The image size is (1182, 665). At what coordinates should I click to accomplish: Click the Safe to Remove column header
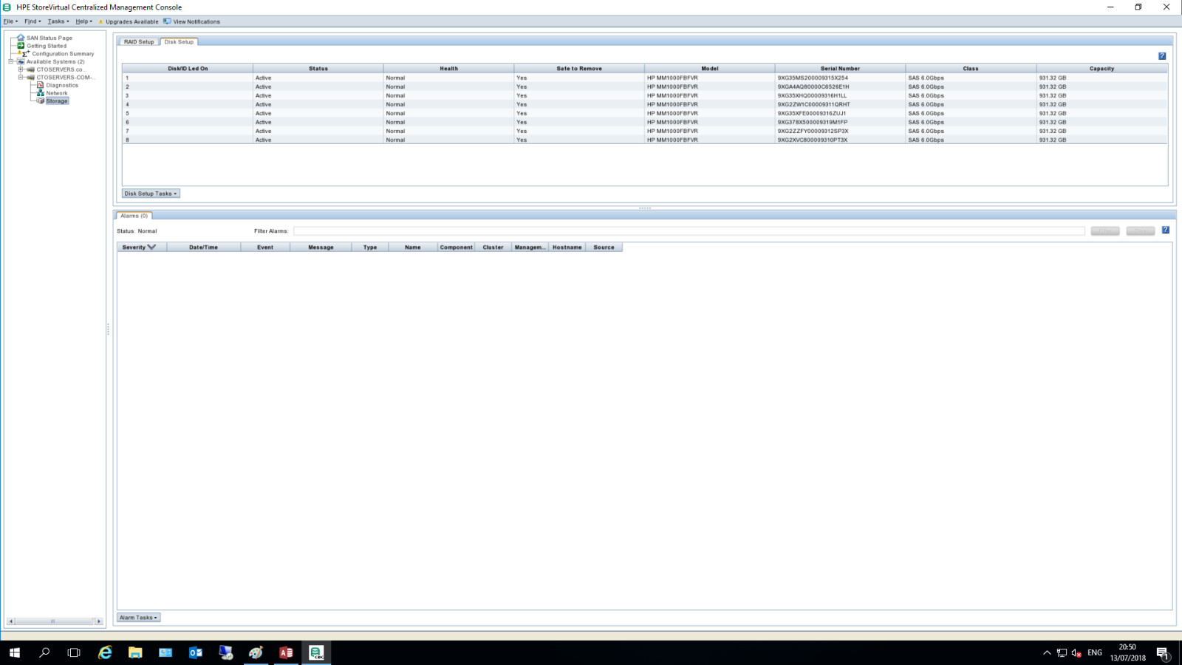(x=579, y=69)
